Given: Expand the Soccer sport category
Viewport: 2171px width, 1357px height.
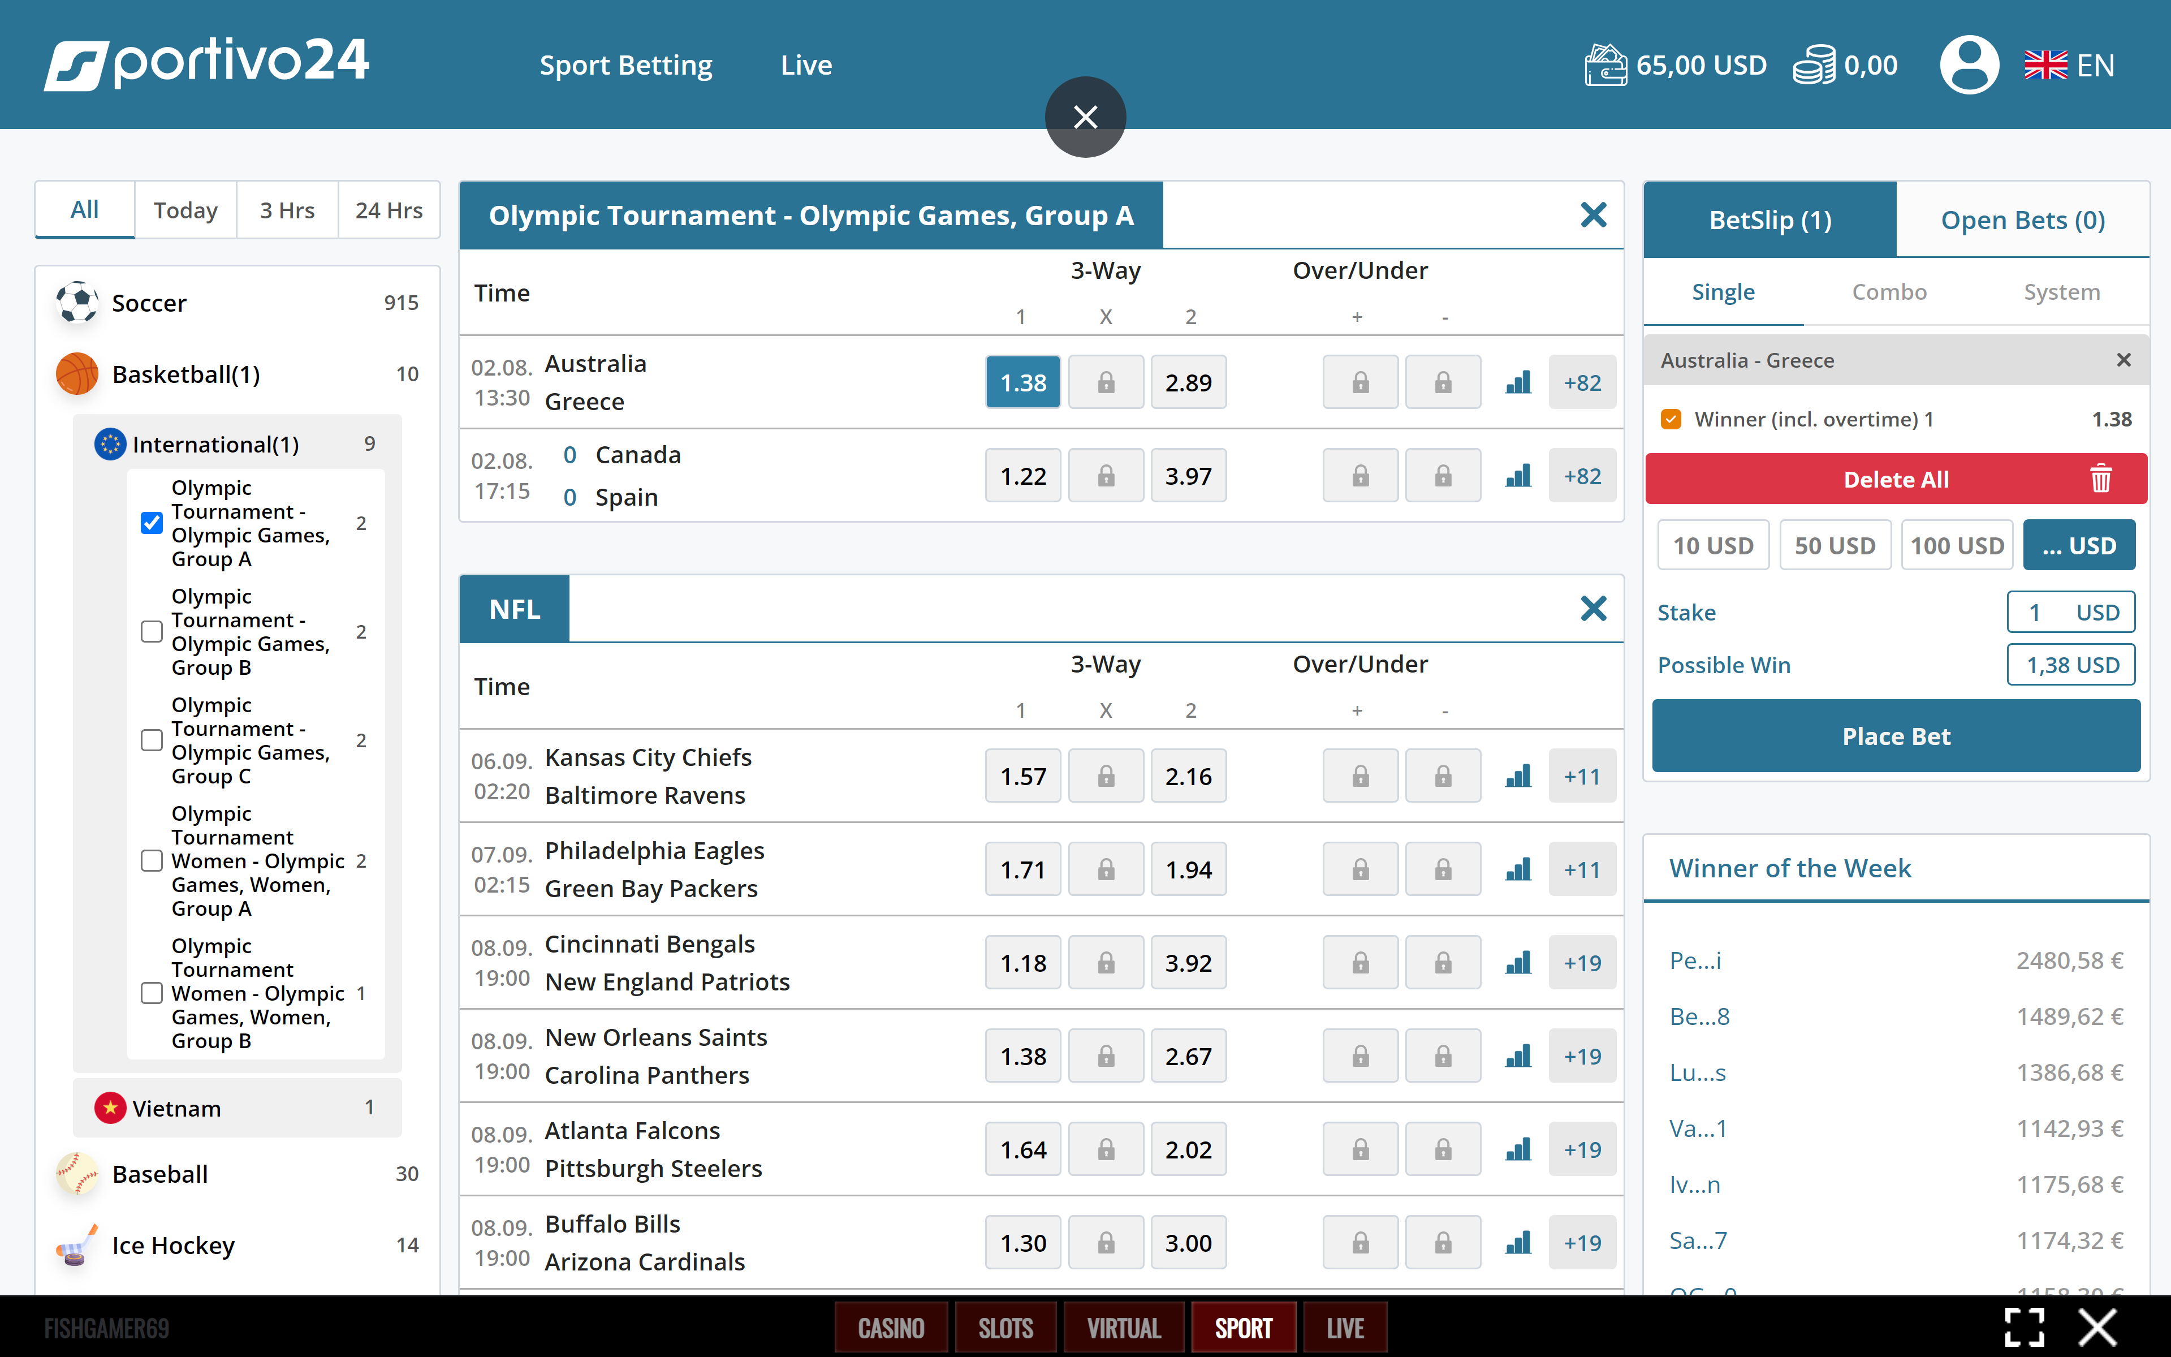Looking at the screenshot, I should tap(148, 303).
